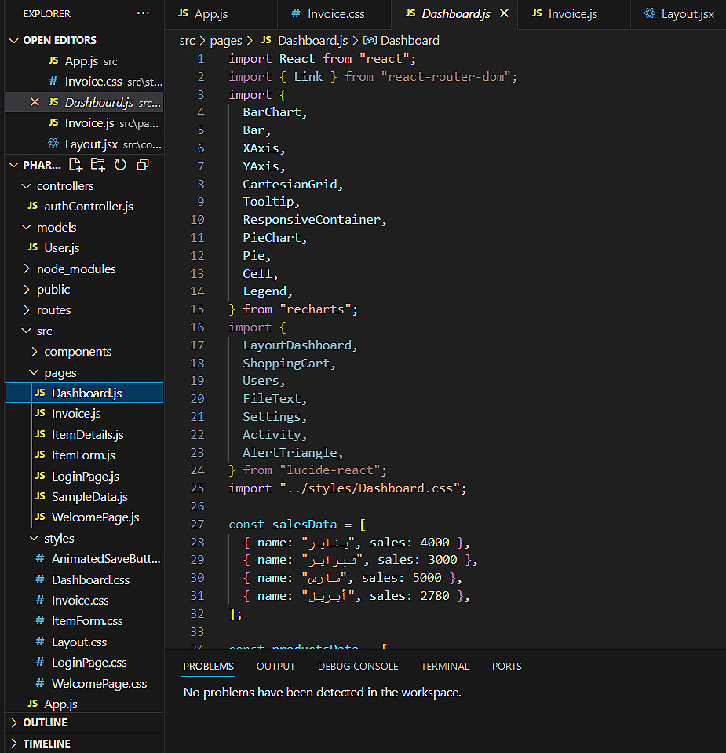Open LoginPage.js from the pages folder

point(85,477)
